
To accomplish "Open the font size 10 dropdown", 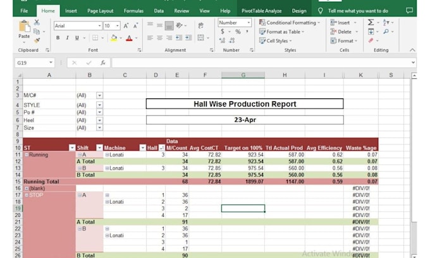I will pos(118,26).
